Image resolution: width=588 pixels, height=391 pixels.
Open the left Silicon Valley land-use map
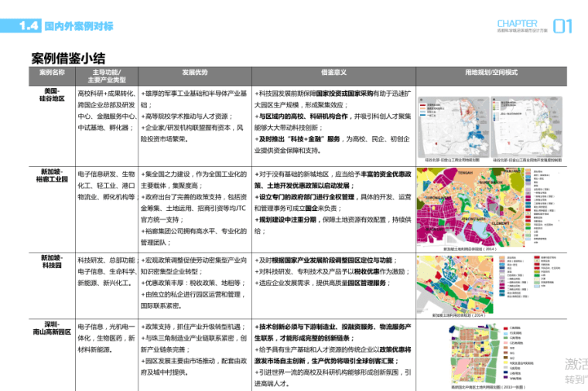(453, 127)
